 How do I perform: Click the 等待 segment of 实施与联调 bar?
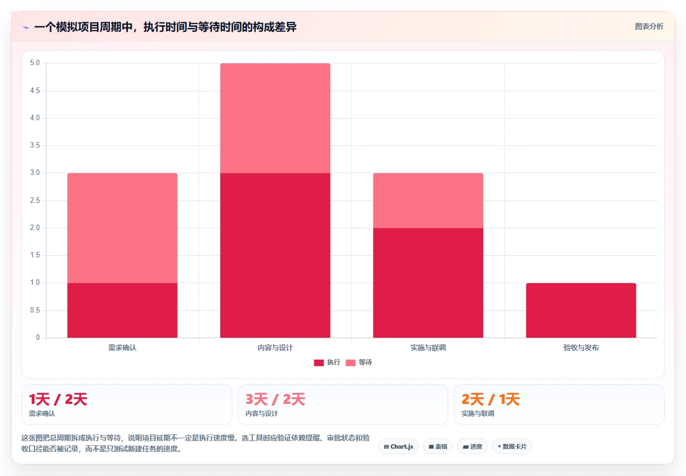[x=428, y=201]
